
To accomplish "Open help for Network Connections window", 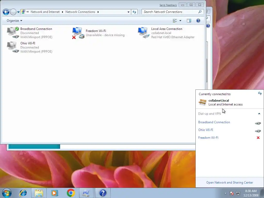I will (x=198, y=21).
